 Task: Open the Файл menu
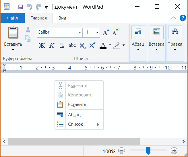point(12,18)
